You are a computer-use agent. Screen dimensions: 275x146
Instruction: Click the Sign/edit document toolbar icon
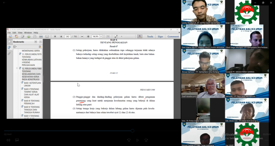click(23, 36)
